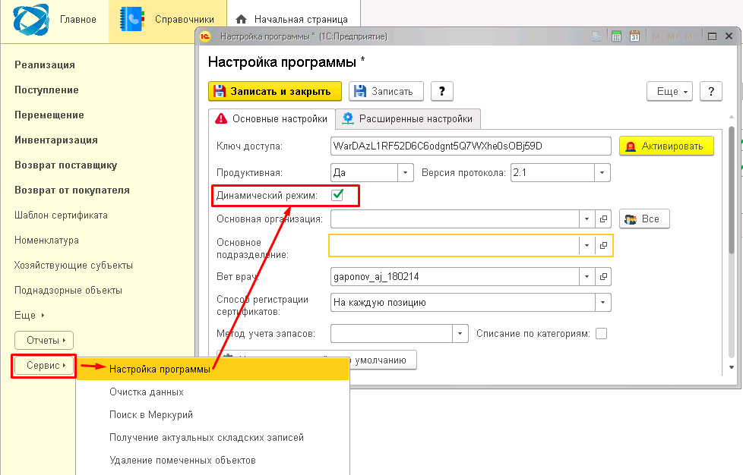Close the Настройка программы window
This screenshot has width=743, height=475.
point(729,36)
